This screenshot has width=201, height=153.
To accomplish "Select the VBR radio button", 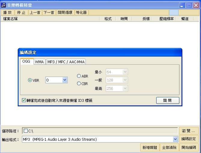I will click(x=30, y=80).
